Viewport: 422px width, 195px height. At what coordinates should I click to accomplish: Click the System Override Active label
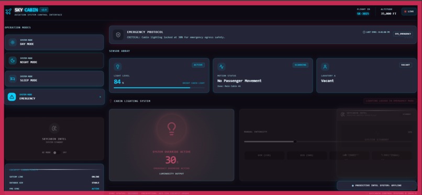[x=171, y=152]
